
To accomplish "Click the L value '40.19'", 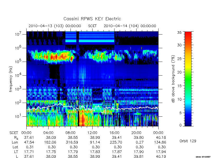I will 161,156.
